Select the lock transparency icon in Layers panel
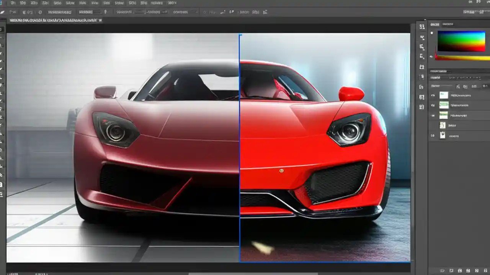Image resolution: width=490 pixels, height=275 pixels. click(458, 86)
